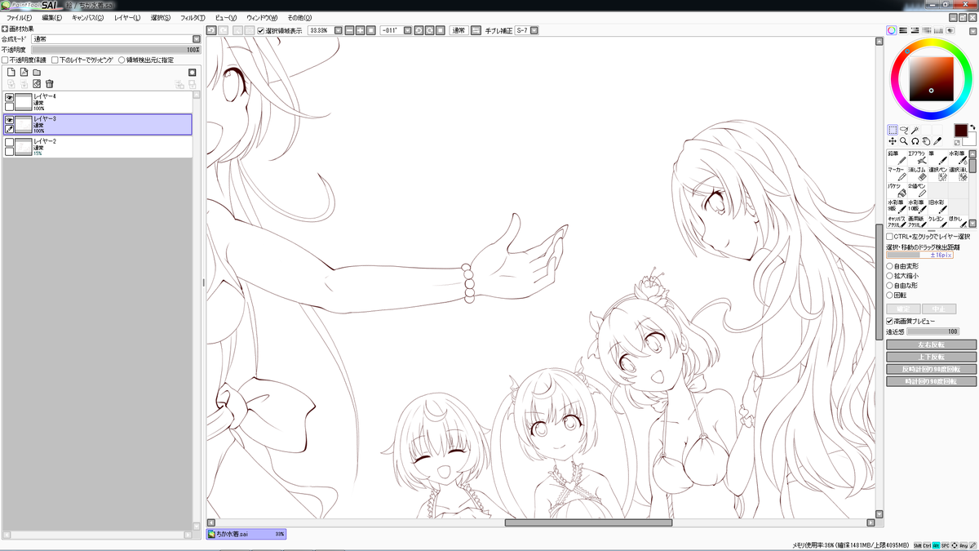Viewport: 979px width, 551px height.
Task: Click the 時計回りに90度回転 button
Action: [x=931, y=381]
